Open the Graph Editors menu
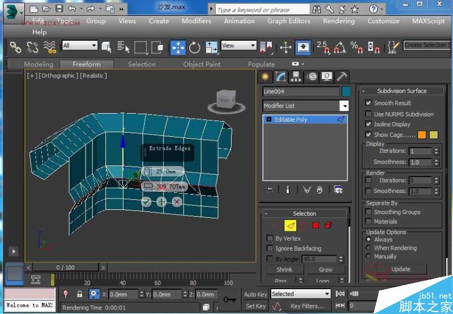 [x=289, y=21]
